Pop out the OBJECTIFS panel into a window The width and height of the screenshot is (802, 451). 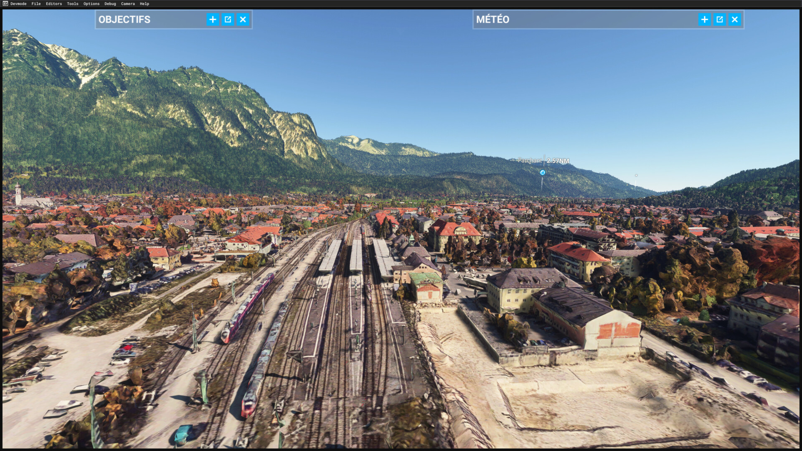tap(228, 20)
